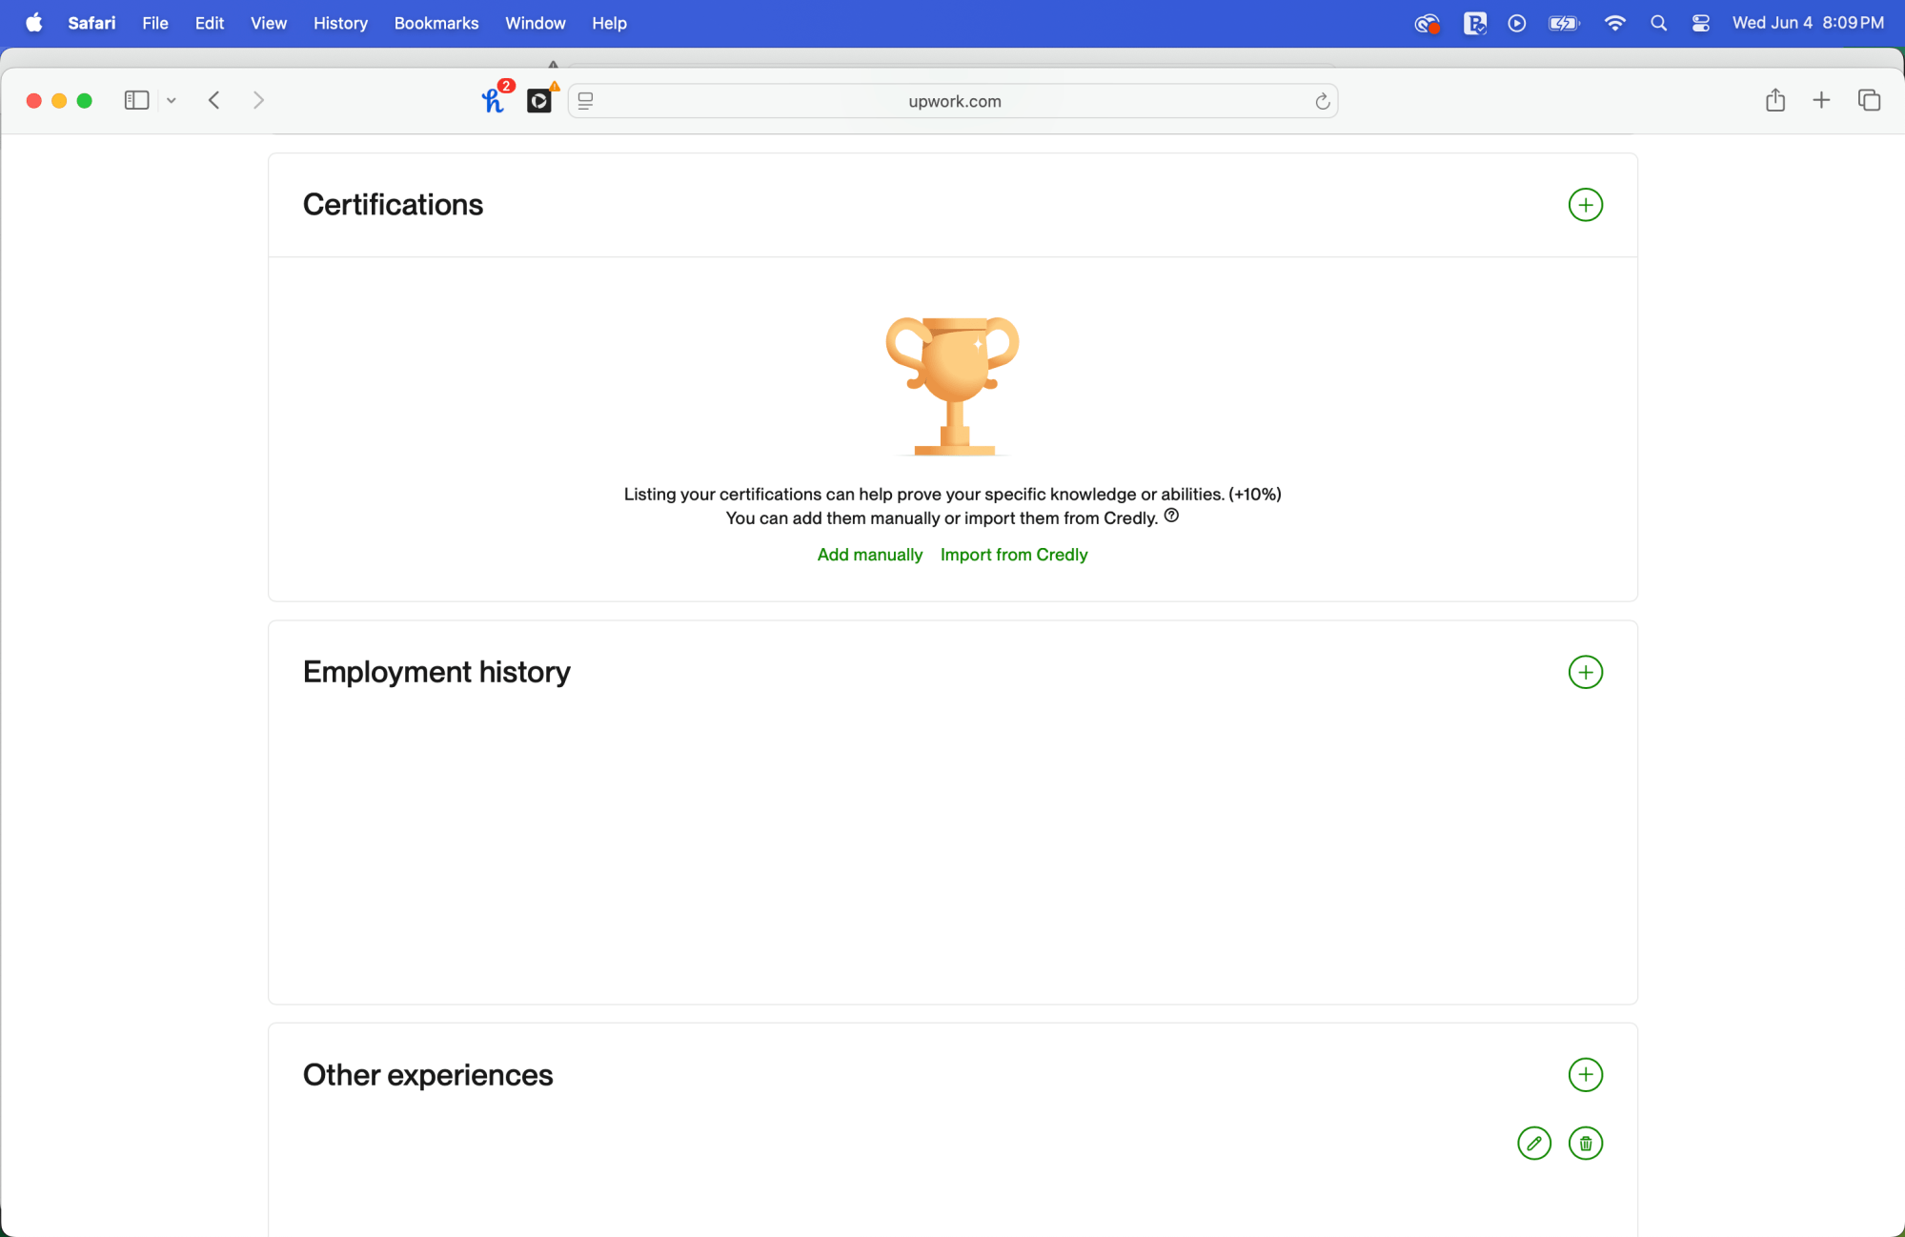This screenshot has width=1905, height=1237.
Task: Expand the sidebar tab group dropdown arrow
Action: (x=172, y=100)
